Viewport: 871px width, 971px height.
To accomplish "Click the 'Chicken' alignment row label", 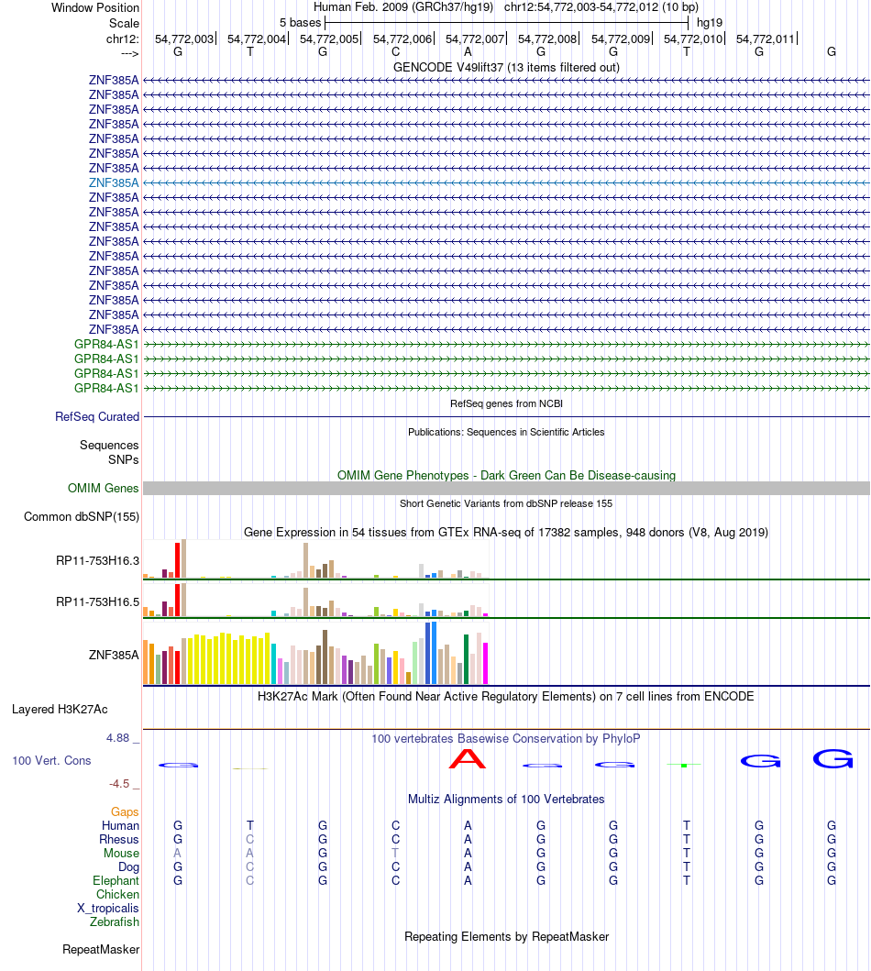I will (x=117, y=894).
